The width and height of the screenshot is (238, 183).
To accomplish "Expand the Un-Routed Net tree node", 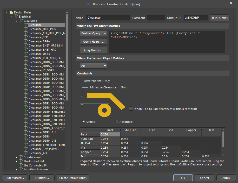I will coord(17,161).
